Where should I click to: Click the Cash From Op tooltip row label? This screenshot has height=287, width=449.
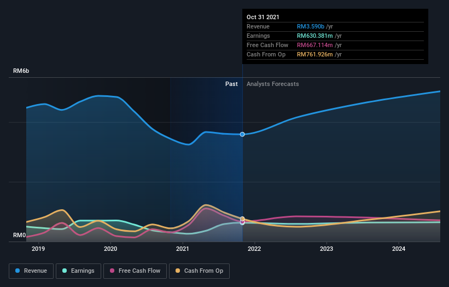click(x=266, y=54)
